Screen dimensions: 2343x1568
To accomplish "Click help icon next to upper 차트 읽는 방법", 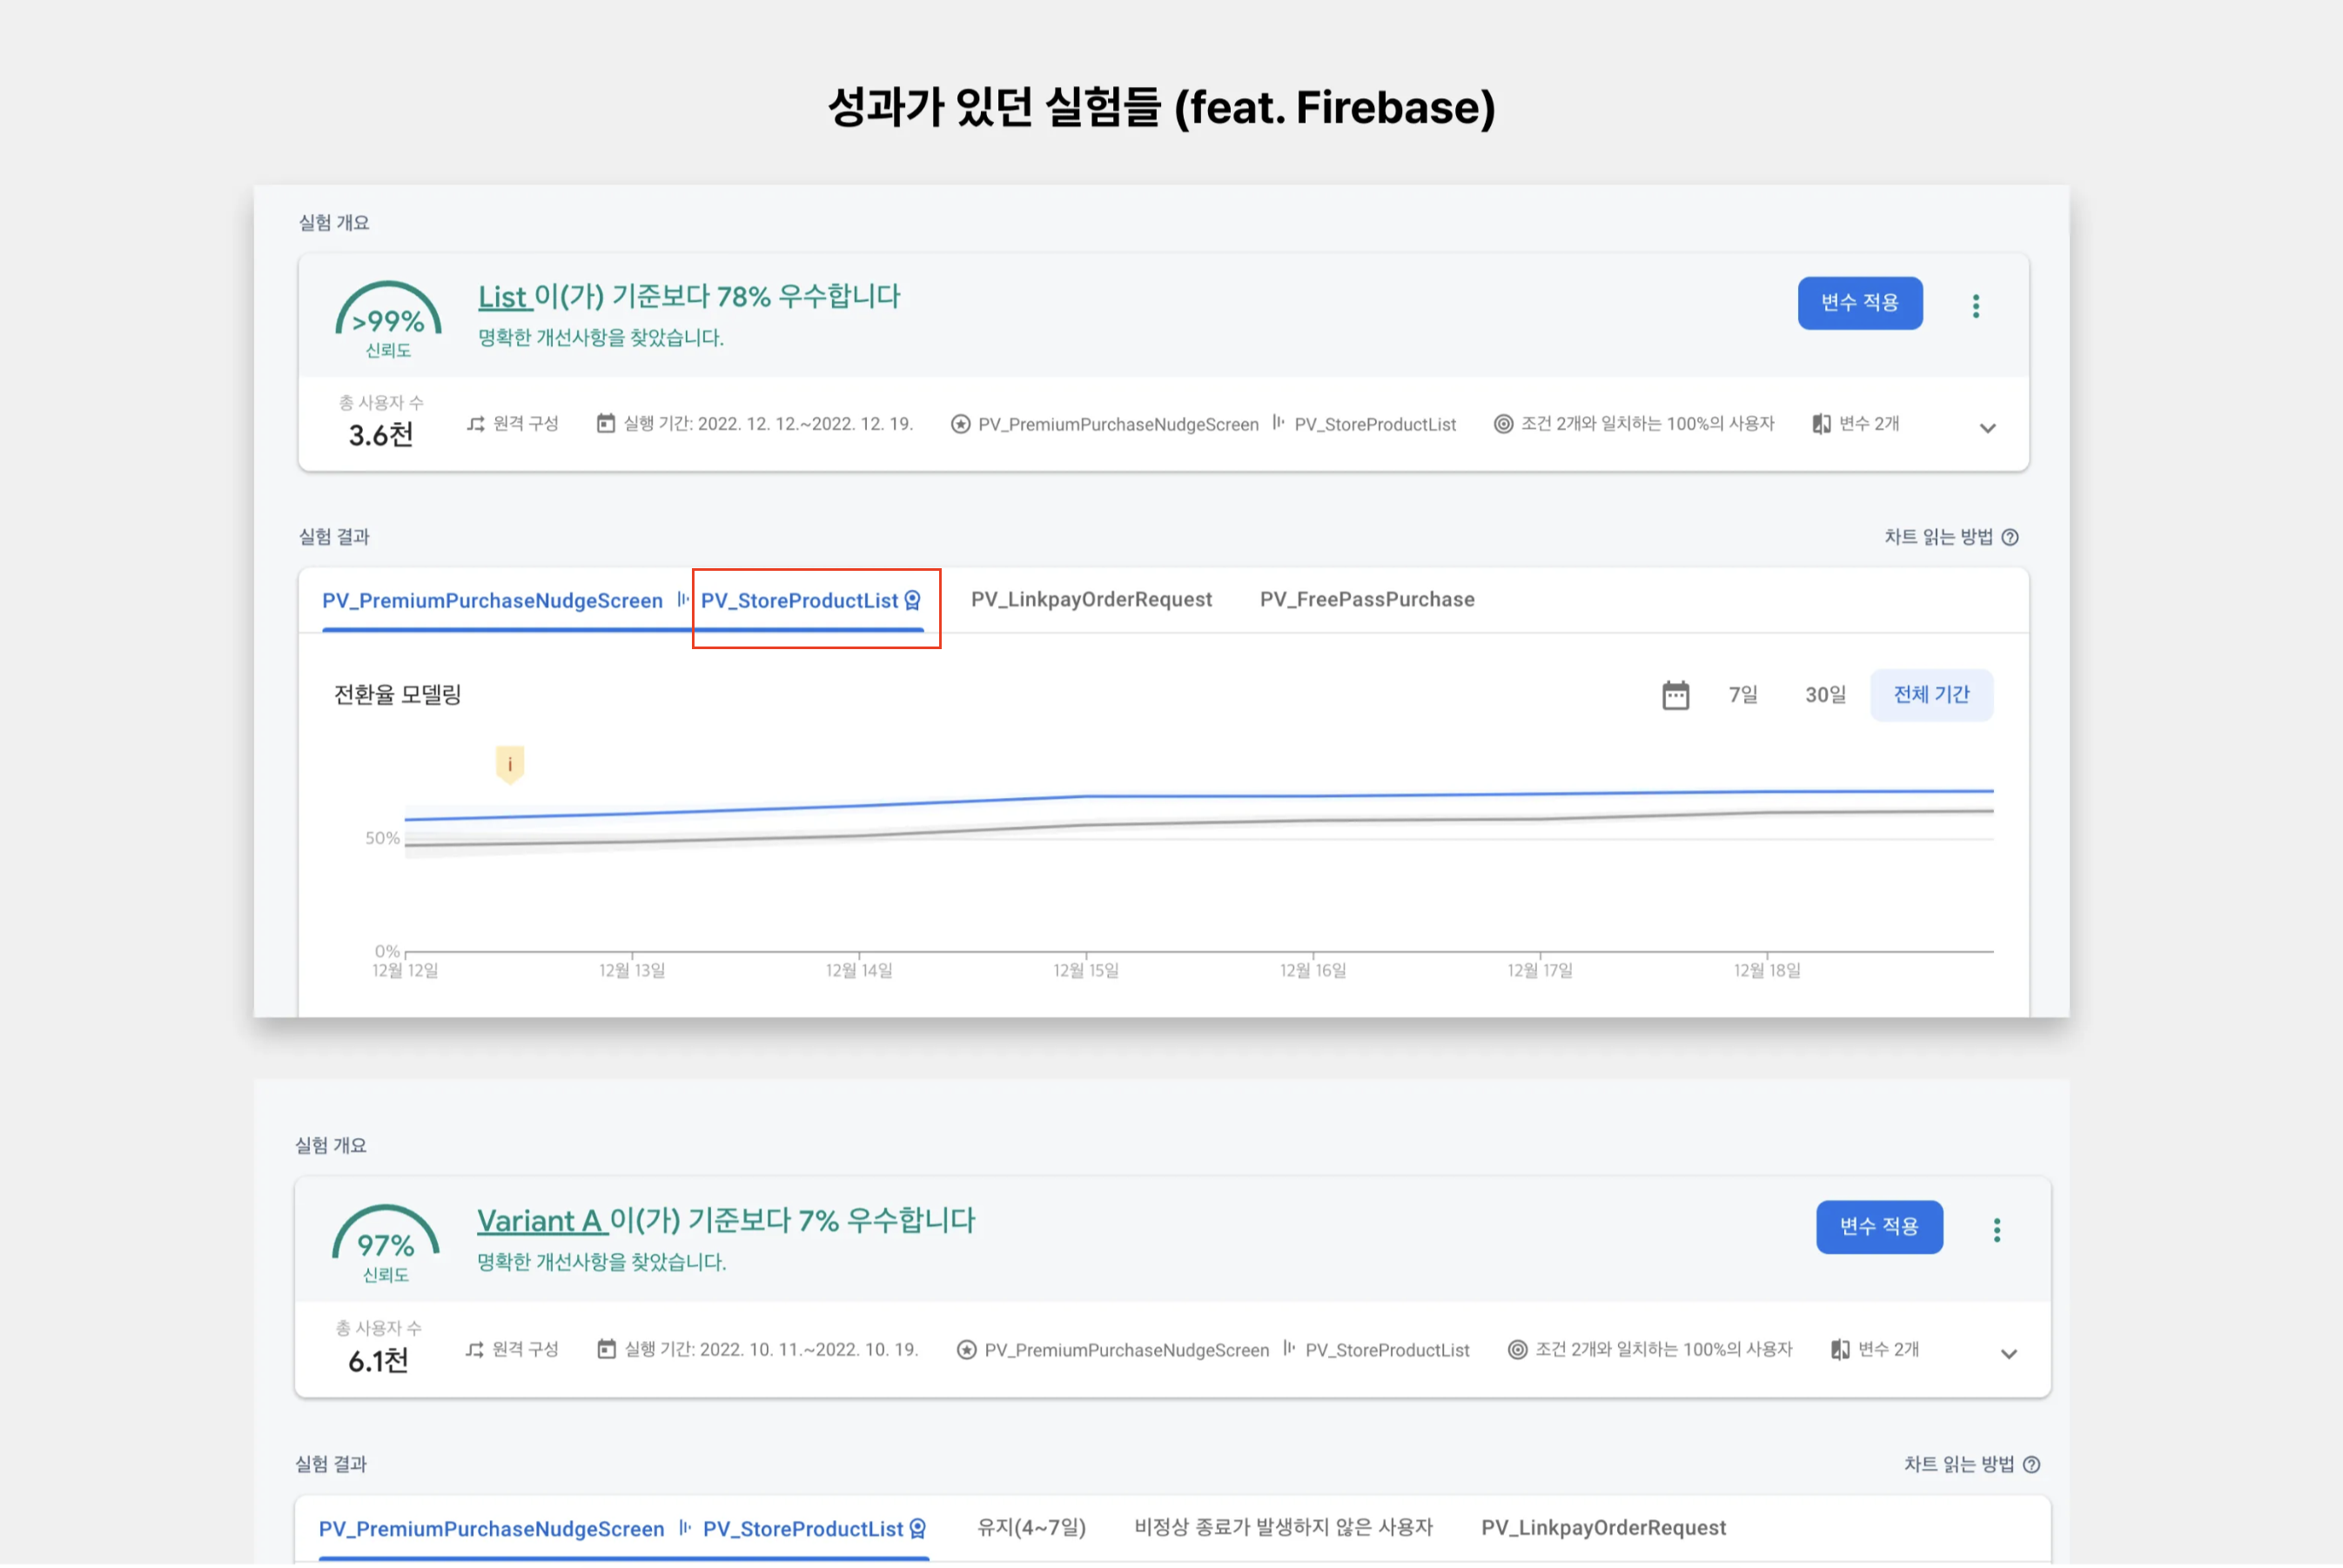I will coord(2010,537).
